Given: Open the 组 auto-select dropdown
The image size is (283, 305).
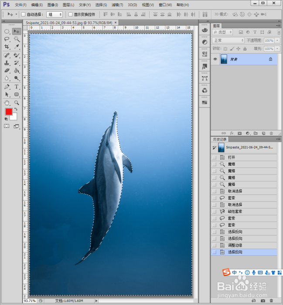Looking at the screenshot, I should click(x=55, y=14).
